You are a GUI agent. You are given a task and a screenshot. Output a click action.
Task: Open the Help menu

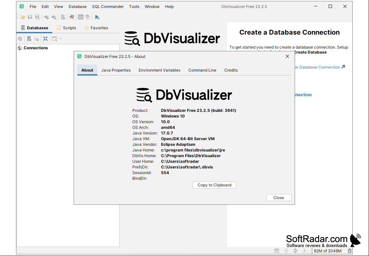tap(169, 7)
